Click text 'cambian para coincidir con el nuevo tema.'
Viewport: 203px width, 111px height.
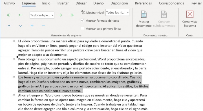tap(49, 91)
